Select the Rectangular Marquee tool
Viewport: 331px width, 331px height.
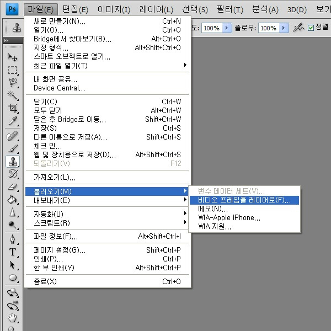(x=13, y=70)
